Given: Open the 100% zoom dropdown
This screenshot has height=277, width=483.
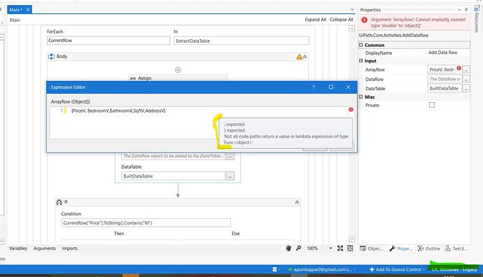Looking at the screenshot, I should point(330,248).
